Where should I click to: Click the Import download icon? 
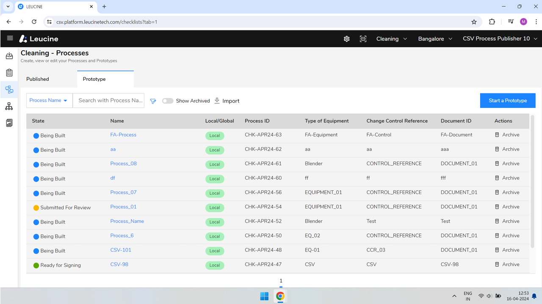pos(216,101)
